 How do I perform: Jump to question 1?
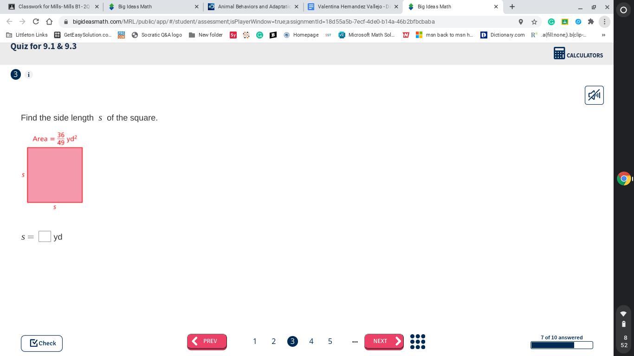click(x=254, y=342)
